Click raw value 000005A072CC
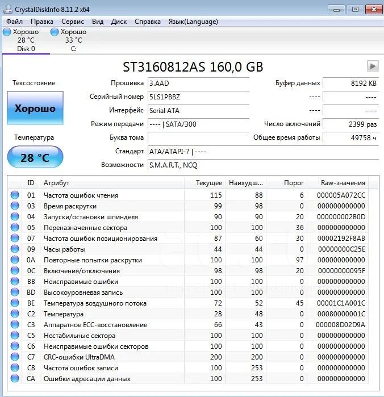 click(341, 195)
